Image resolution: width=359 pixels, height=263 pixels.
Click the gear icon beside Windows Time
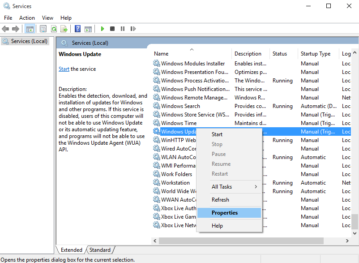pos(157,123)
